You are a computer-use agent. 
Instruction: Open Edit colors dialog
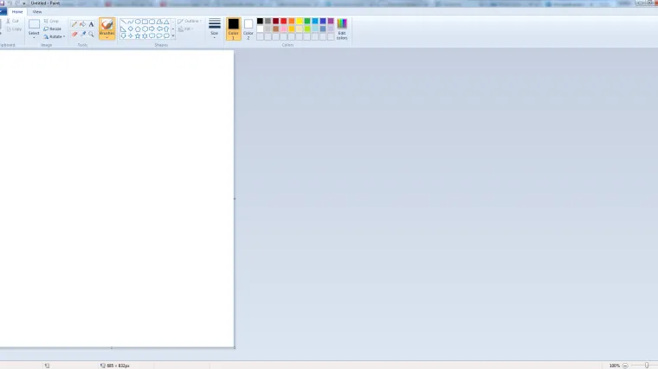click(x=342, y=29)
